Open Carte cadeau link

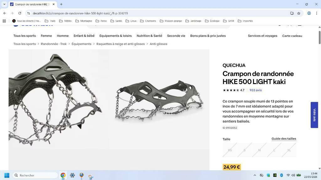(292, 36)
